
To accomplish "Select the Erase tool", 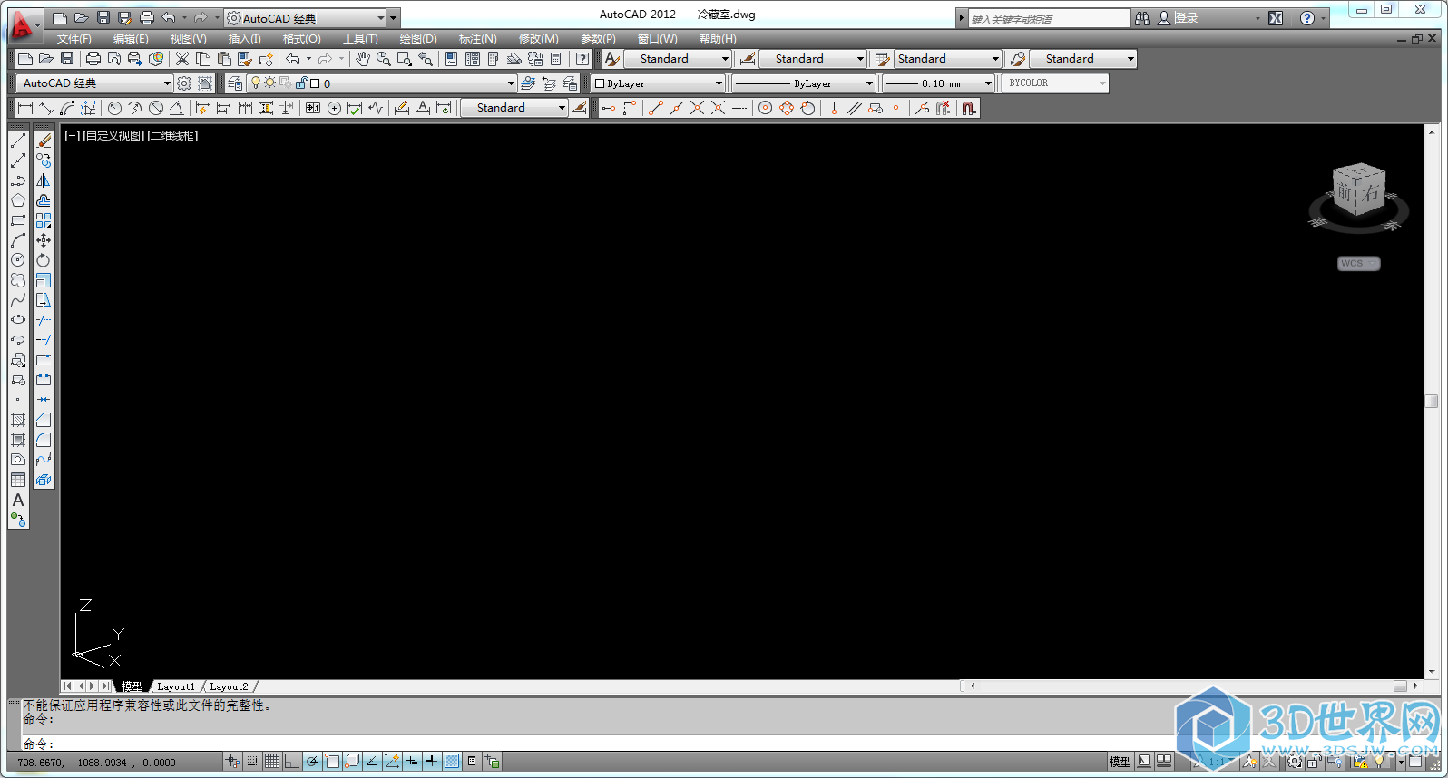I will coord(44,141).
